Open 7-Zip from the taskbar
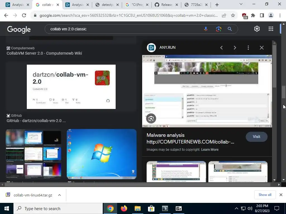Viewport: 286px width, 214px height. (x=178, y=208)
